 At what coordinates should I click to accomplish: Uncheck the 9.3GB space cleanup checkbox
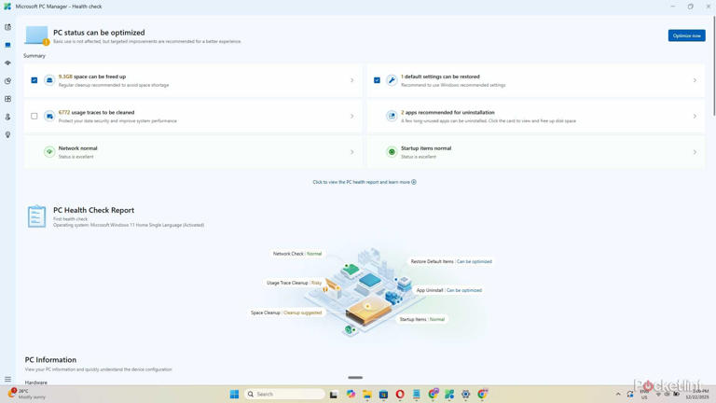pyautogui.click(x=34, y=80)
